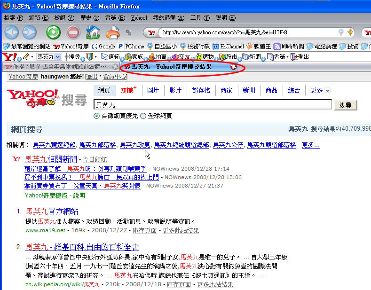Click related term 馬英九政見
The width and height of the screenshot is (371, 290).
tap(135, 145)
